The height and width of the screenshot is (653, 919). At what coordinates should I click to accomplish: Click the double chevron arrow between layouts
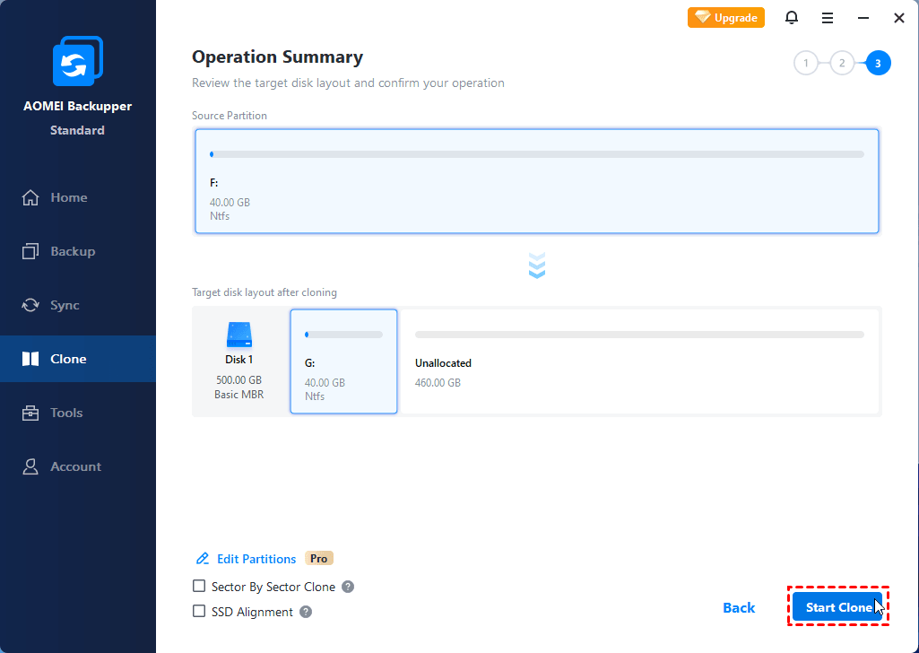click(537, 266)
